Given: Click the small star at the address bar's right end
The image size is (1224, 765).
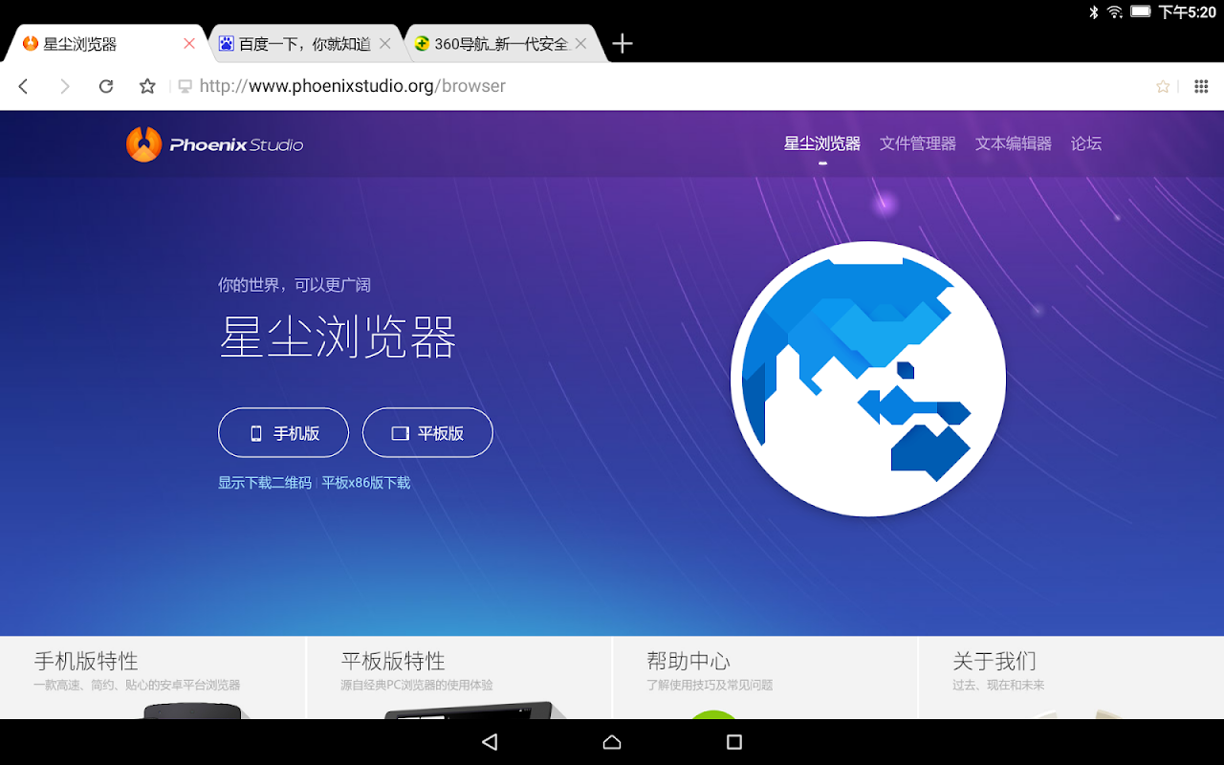Looking at the screenshot, I should tap(1163, 86).
